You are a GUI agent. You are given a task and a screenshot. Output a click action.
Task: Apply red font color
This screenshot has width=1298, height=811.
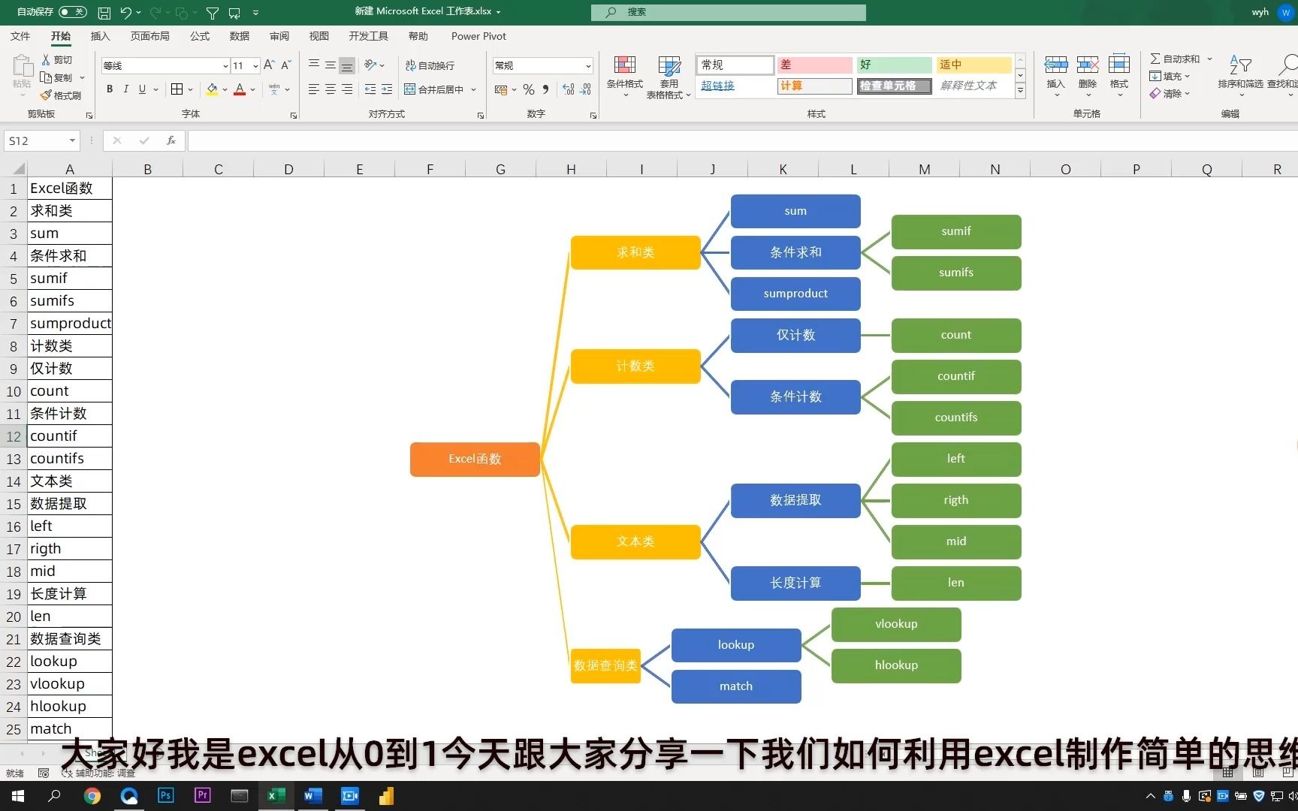pyautogui.click(x=240, y=89)
